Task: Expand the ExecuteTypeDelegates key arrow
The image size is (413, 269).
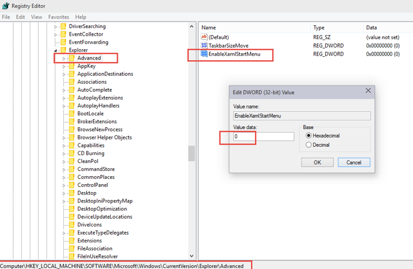Action: 64,233
